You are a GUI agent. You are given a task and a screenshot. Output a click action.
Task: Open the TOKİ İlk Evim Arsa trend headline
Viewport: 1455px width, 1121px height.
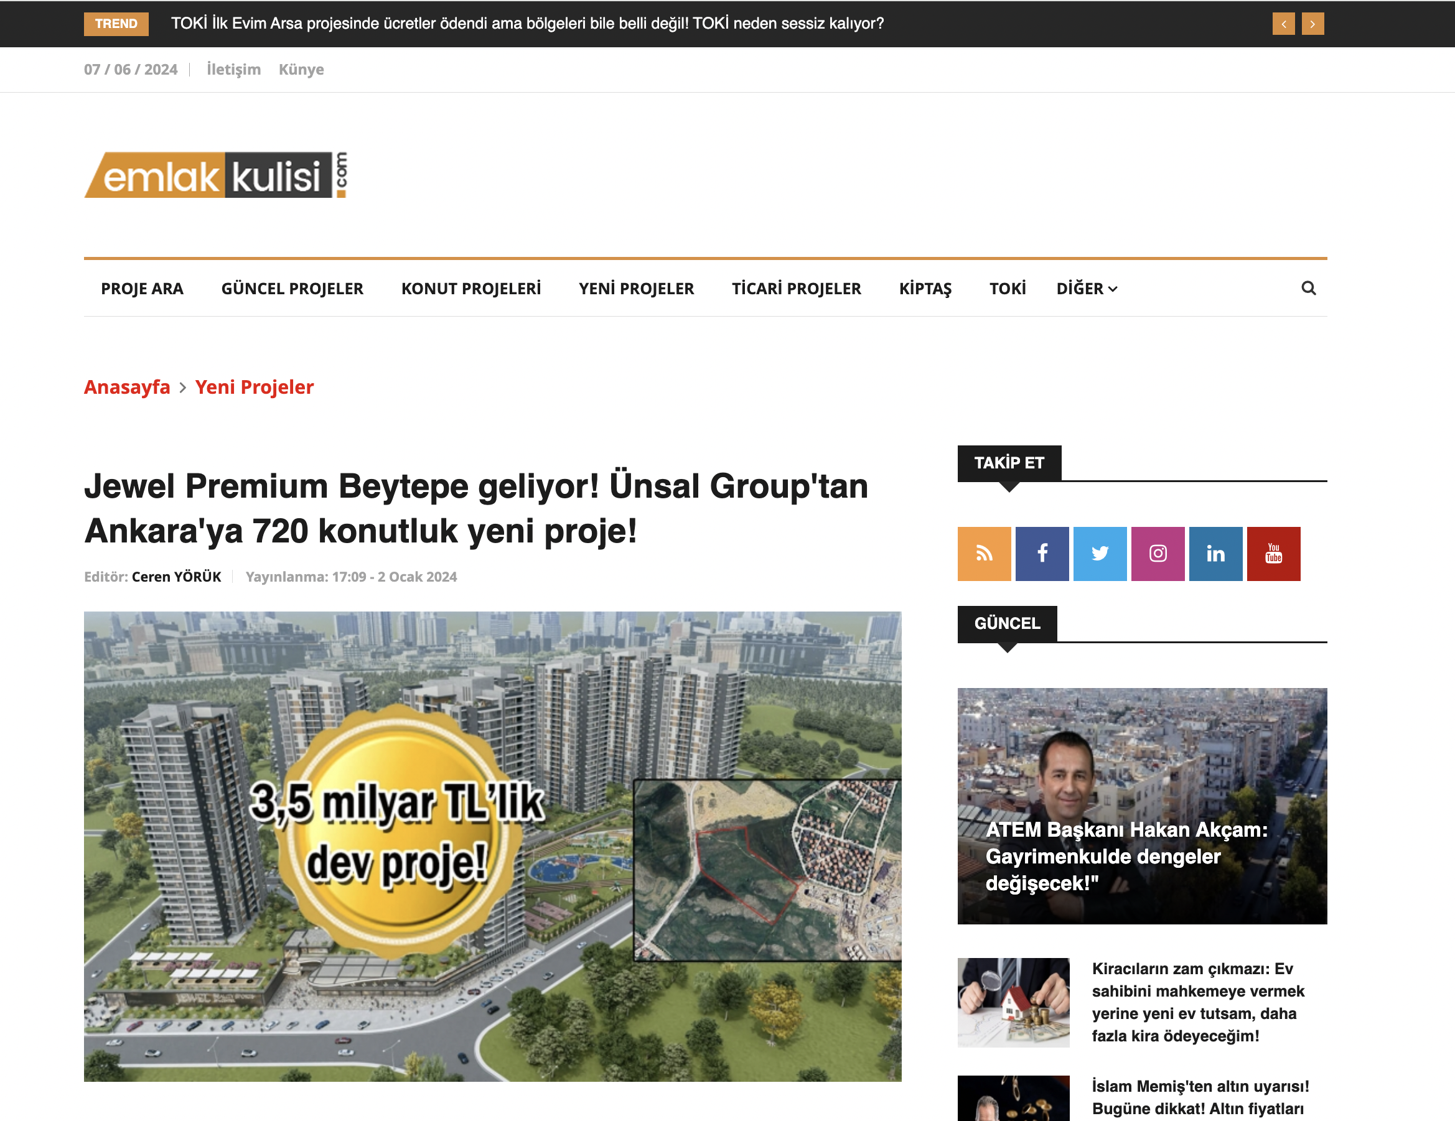(528, 23)
